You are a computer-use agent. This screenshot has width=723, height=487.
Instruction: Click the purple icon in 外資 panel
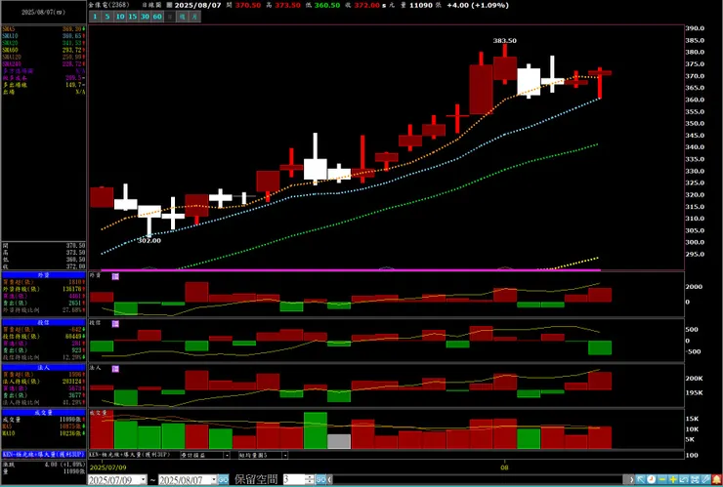click(x=115, y=276)
